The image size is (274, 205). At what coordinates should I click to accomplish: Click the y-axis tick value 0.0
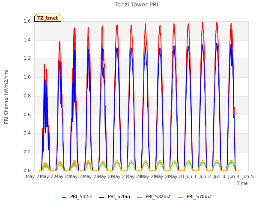[x=27, y=170]
